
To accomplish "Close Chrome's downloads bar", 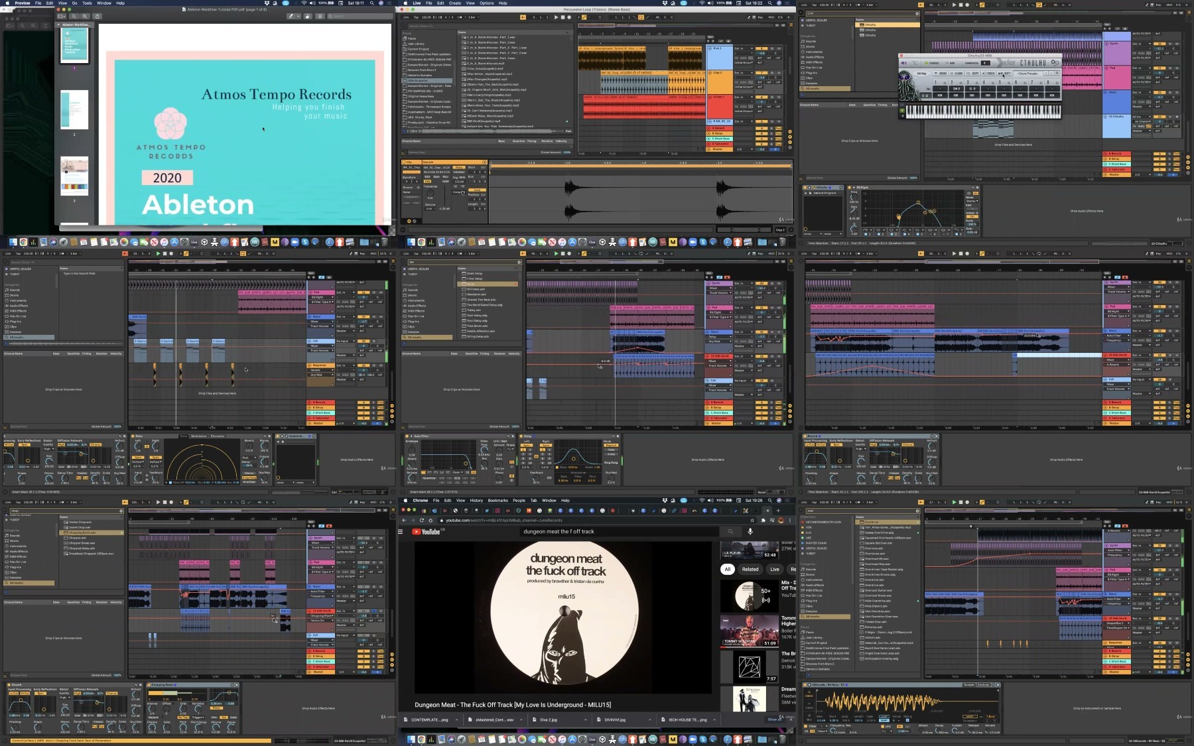I will pyautogui.click(x=791, y=719).
